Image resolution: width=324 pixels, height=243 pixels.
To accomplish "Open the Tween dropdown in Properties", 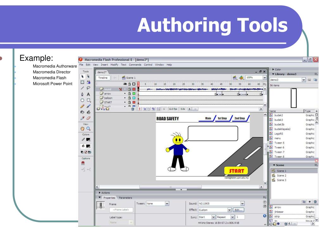I will tap(158, 203).
